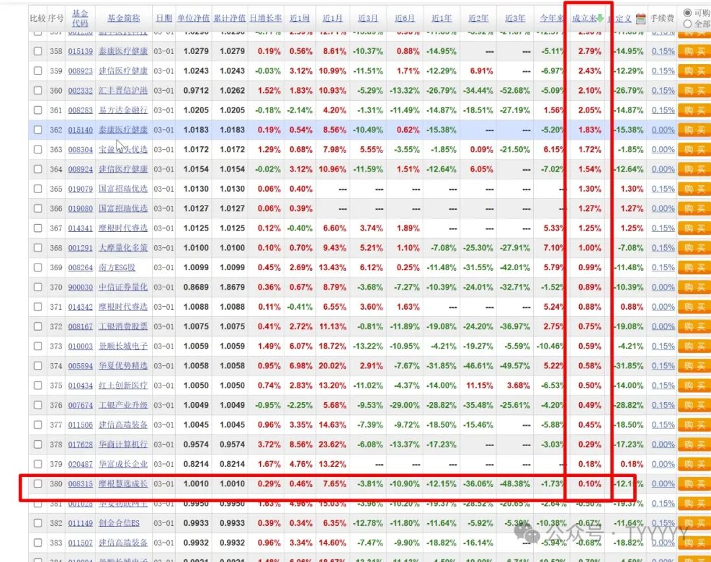This screenshot has width=711, height=562.
Task: Sort by 近3年 column header
Action: pos(515,18)
